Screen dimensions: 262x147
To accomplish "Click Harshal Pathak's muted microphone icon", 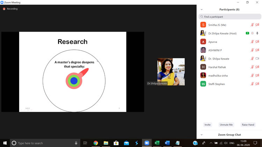I will click(x=252, y=67).
